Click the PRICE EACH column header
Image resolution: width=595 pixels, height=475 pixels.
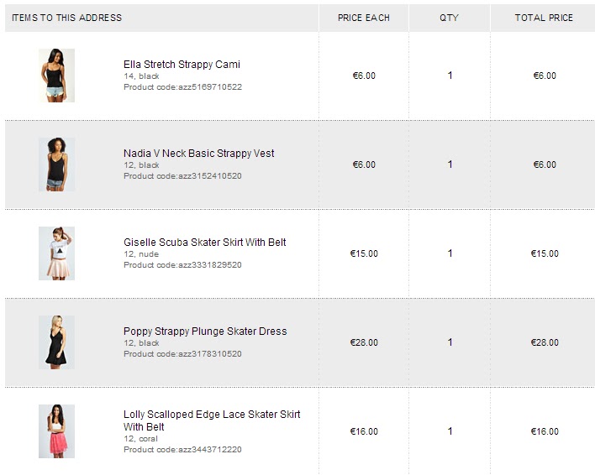[x=364, y=18]
